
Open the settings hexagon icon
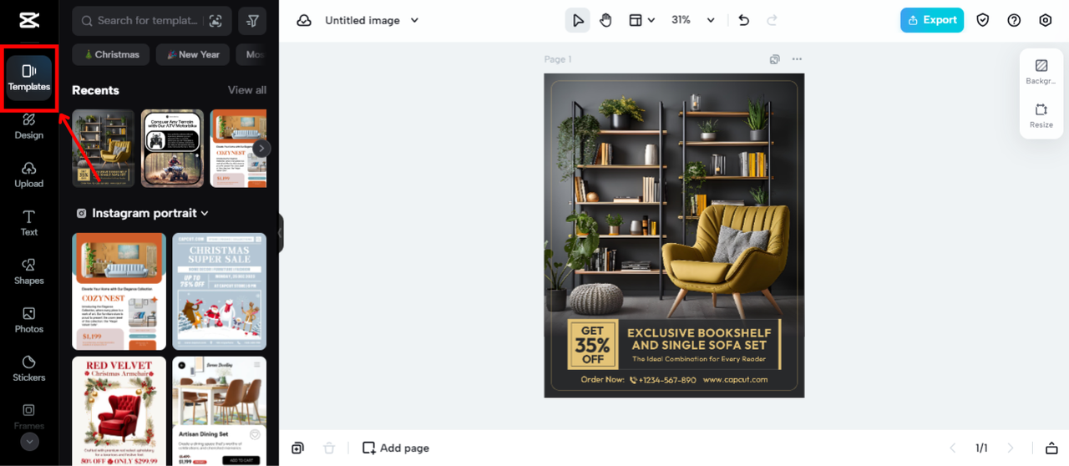(1046, 20)
